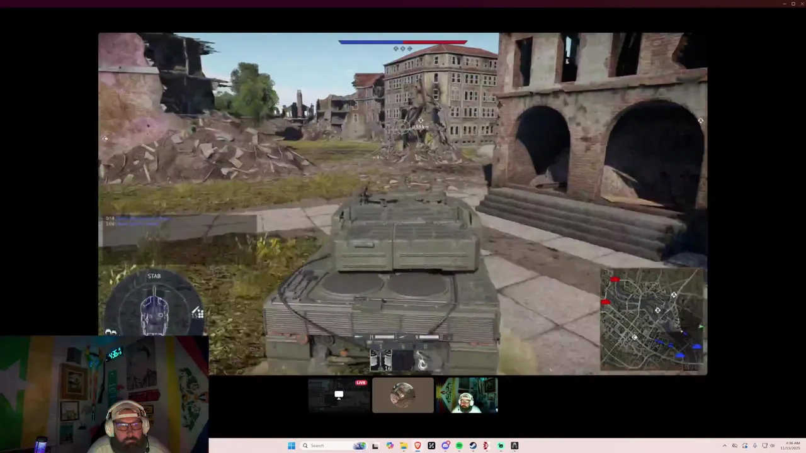Open volume control in system tray
This screenshot has width=806, height=453.
click(x=773, y=445)
